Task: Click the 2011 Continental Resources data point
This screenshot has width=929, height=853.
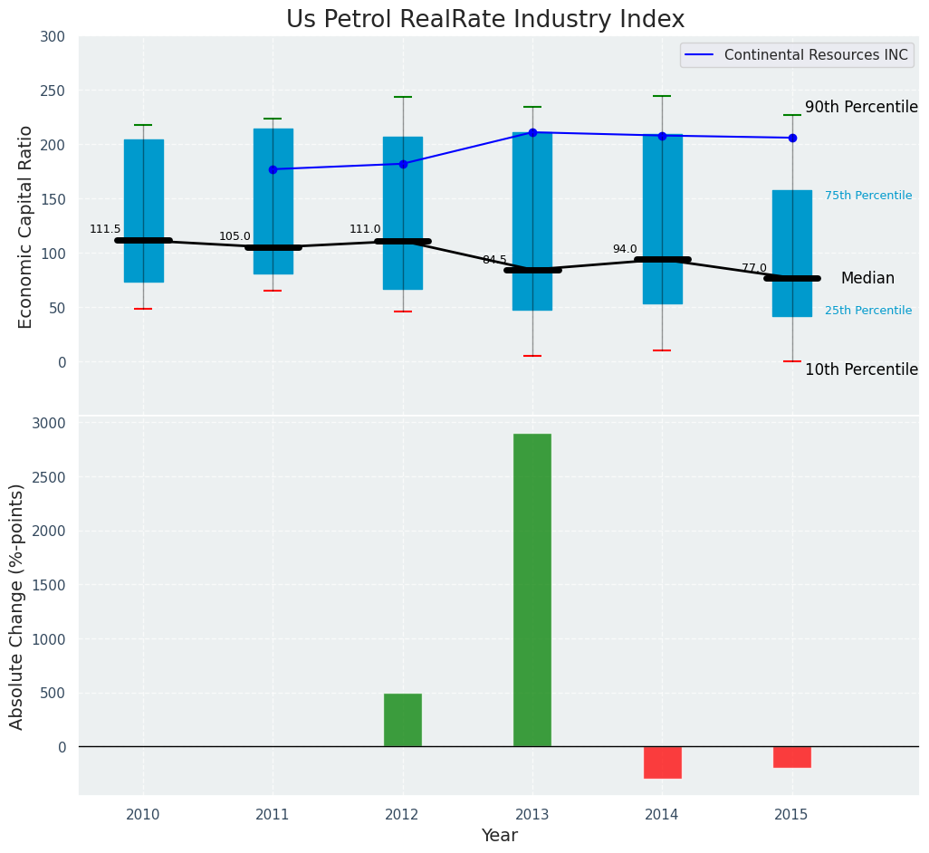Action: pos(273,169)
